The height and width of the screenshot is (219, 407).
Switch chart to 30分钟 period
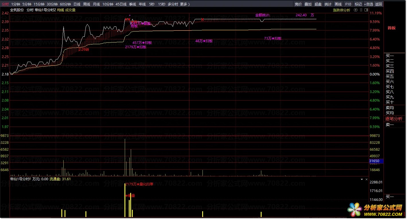tap(52, 4)
